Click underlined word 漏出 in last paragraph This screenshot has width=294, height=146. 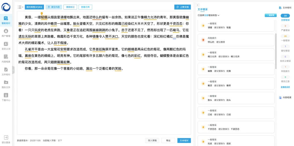pos(89,69)
